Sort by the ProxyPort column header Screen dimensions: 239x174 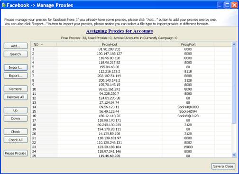pyautogui.click(x=188, y=45)
